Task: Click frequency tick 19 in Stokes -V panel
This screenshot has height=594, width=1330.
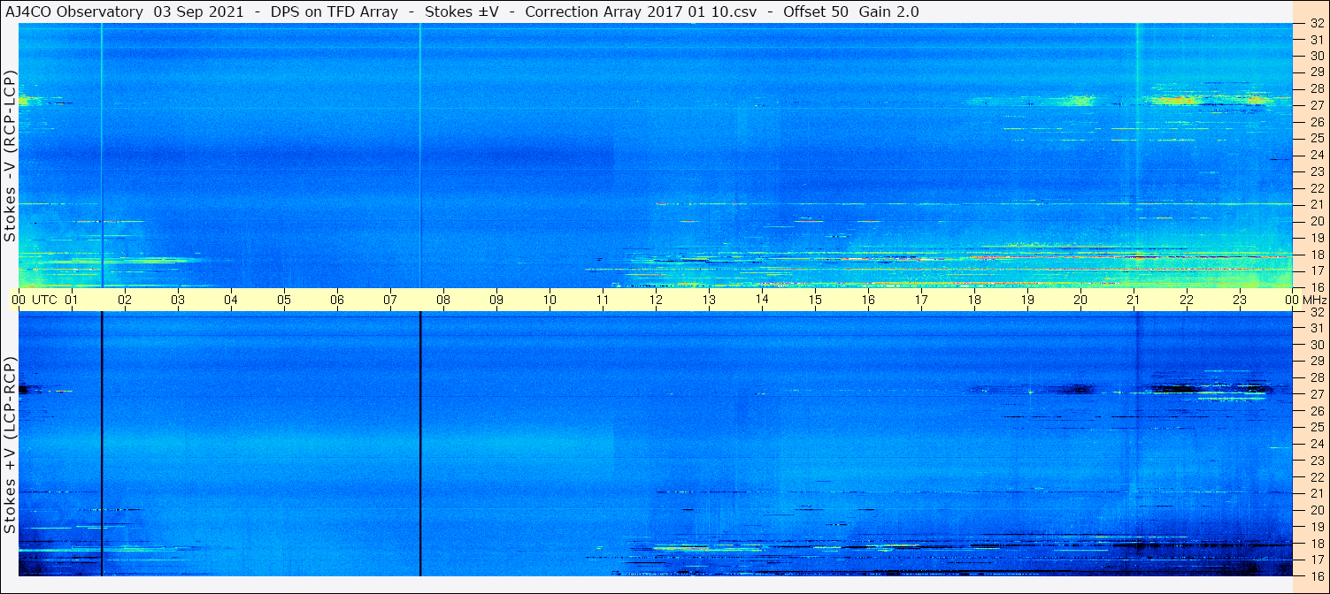Action: click(1316, 238)
